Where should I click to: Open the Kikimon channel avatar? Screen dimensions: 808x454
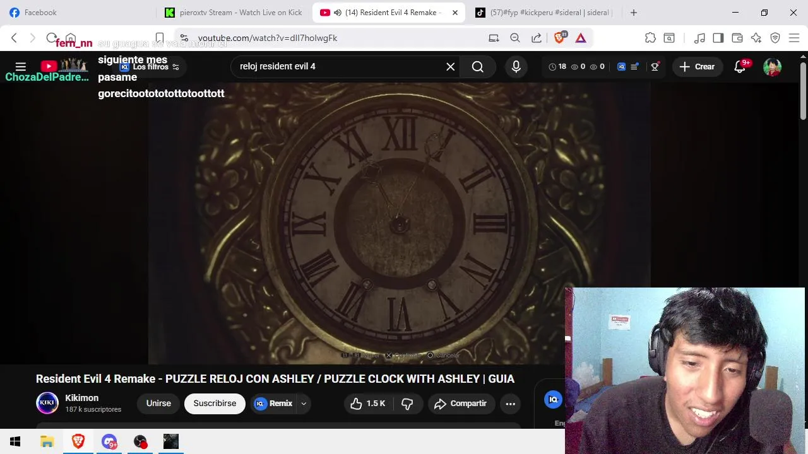47,403
